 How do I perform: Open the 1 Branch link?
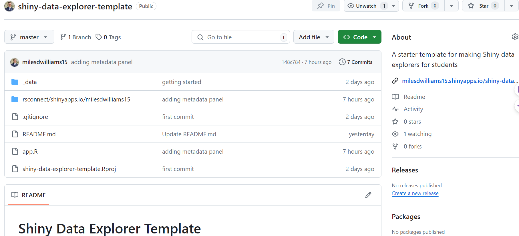pyautogui.click(x=76, y=37)
